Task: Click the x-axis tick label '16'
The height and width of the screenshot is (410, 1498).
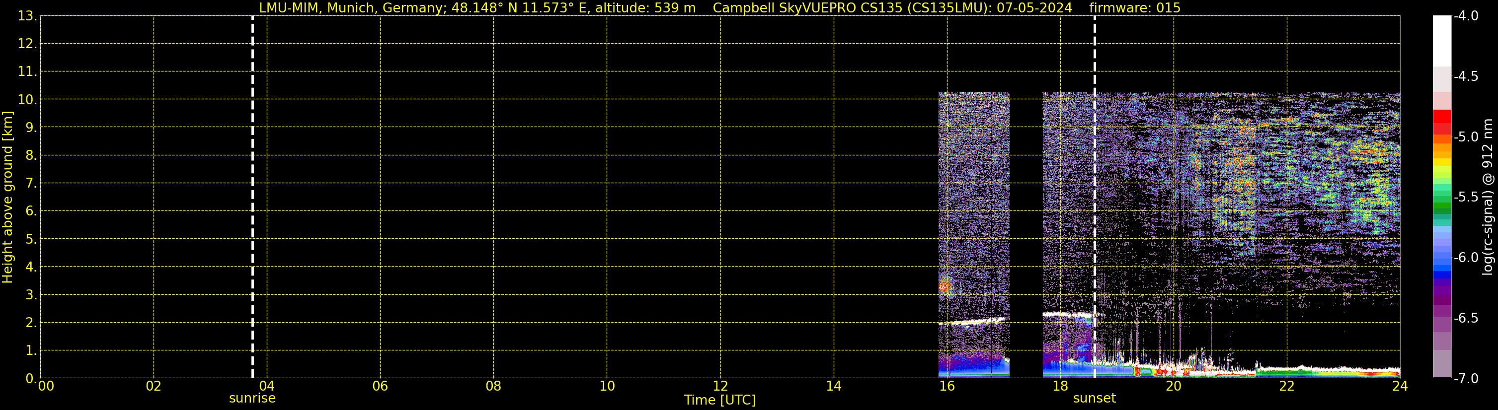Action: 947,386
